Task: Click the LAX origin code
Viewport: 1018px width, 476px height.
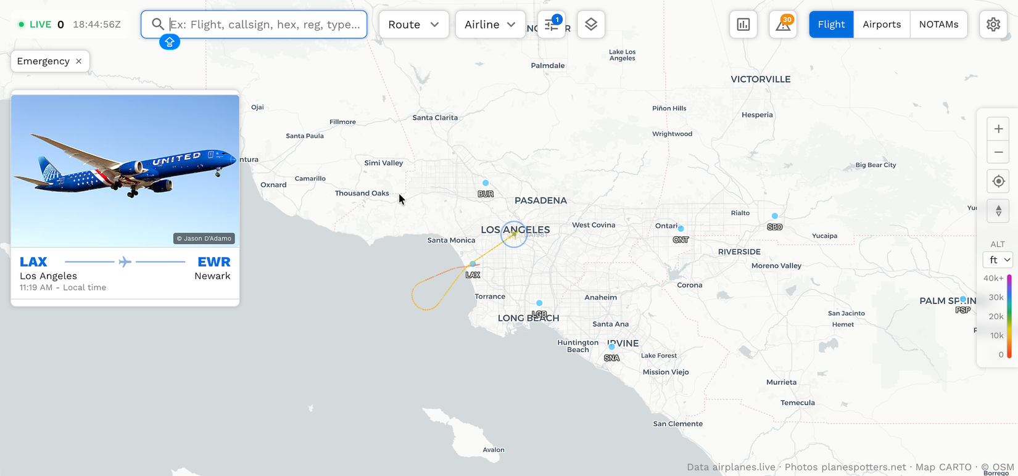Action: (33, 262)
